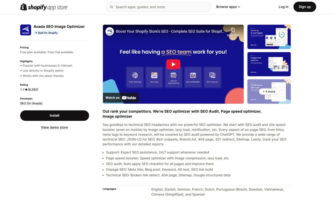The image size is (334, 200).
Task: Open the View demo store link
Action: 54,127
